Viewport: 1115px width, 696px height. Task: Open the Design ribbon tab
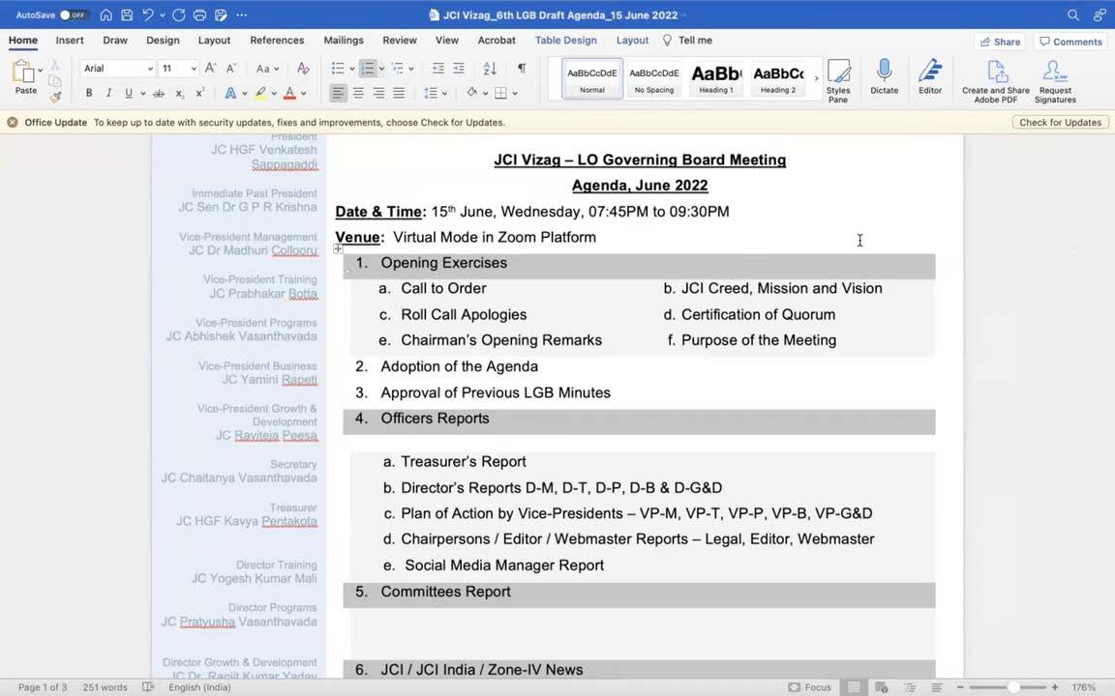tap(163, 41)
